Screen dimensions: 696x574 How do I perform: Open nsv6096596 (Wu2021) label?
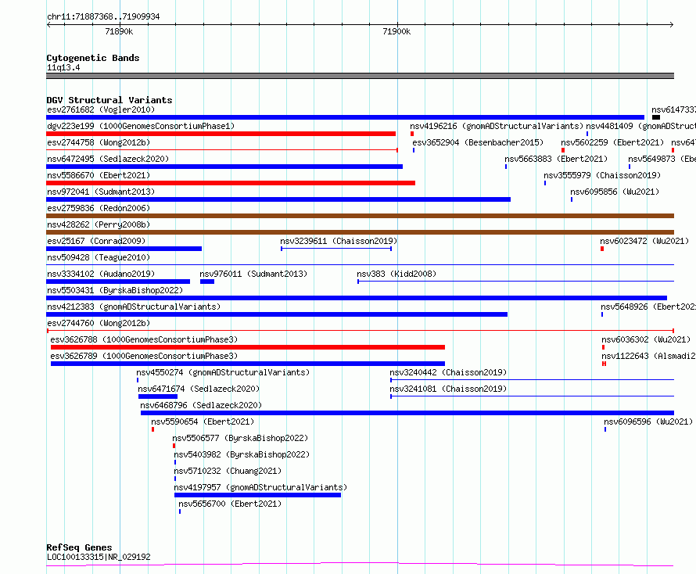[x=648, y=422]
